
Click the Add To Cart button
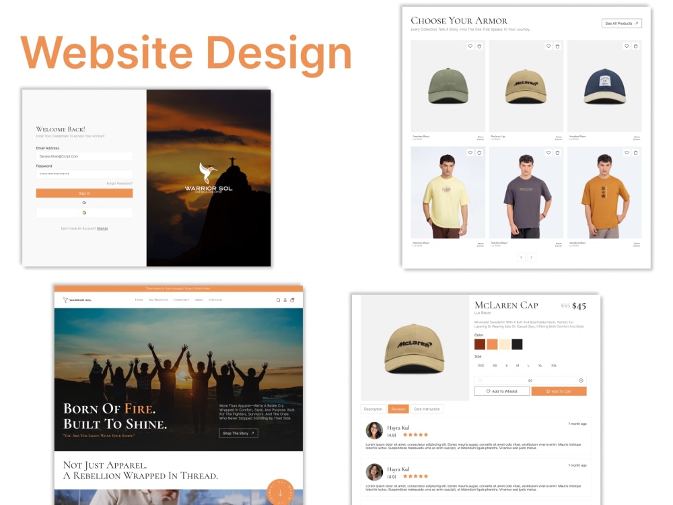tap(559, 391)
